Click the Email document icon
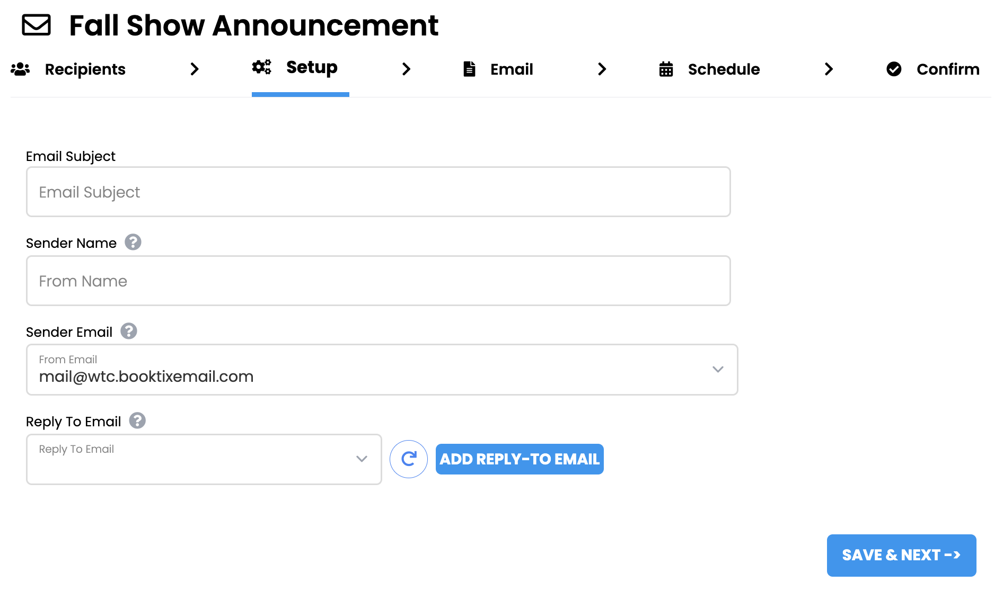Screen dimensions: 1003x591 [x=469, y=69]
